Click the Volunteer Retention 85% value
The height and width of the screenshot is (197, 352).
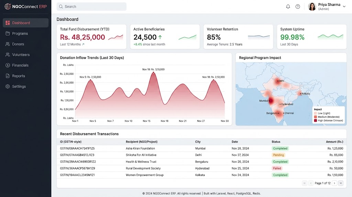point(214,37)
